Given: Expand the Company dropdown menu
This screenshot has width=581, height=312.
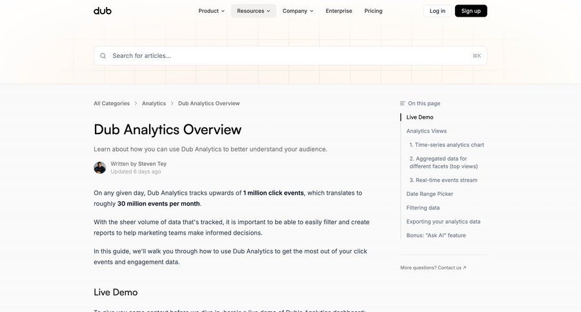Looking at the screenshot, I should coord(298,11).
